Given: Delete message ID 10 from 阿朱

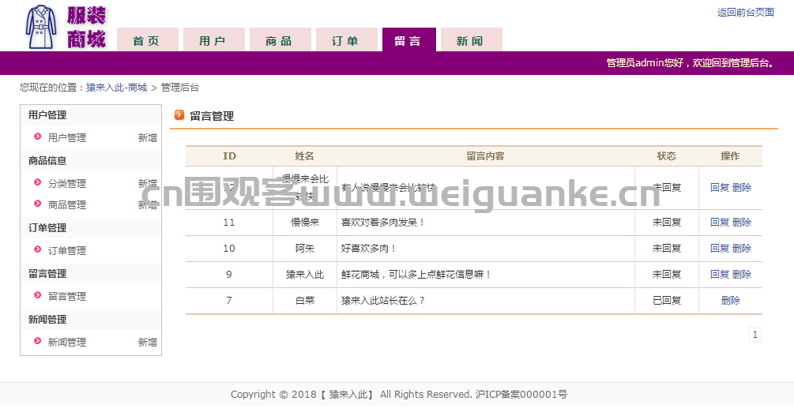Looking at the screenshot, I should coord(742,248).
